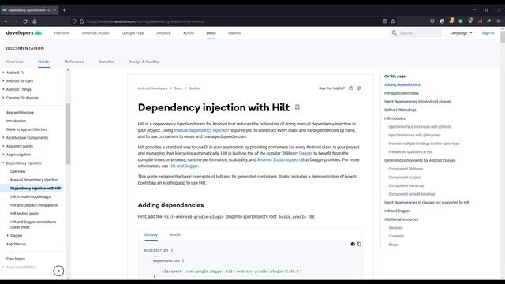Follow the manual dependency injection link
Viewport: 505px width, 284px height.
click(201, 130)
